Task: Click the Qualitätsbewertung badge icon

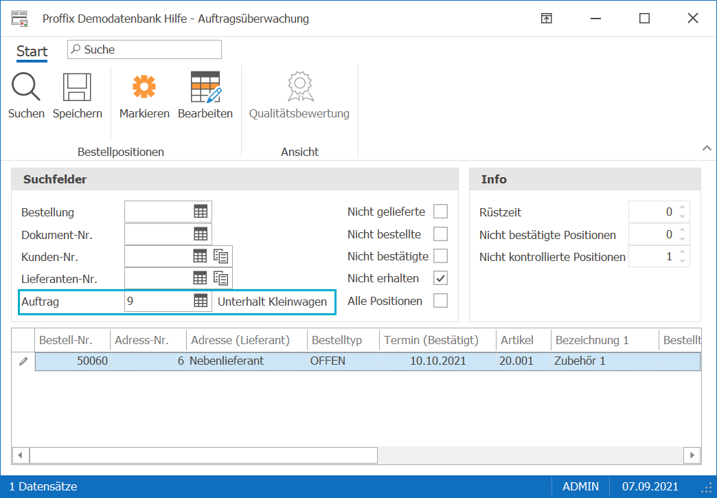Action: point(300,87)
